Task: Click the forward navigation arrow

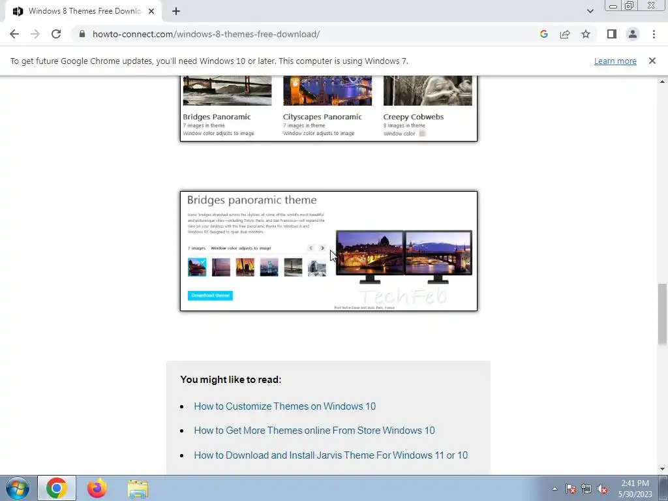Action: point(35,34)
